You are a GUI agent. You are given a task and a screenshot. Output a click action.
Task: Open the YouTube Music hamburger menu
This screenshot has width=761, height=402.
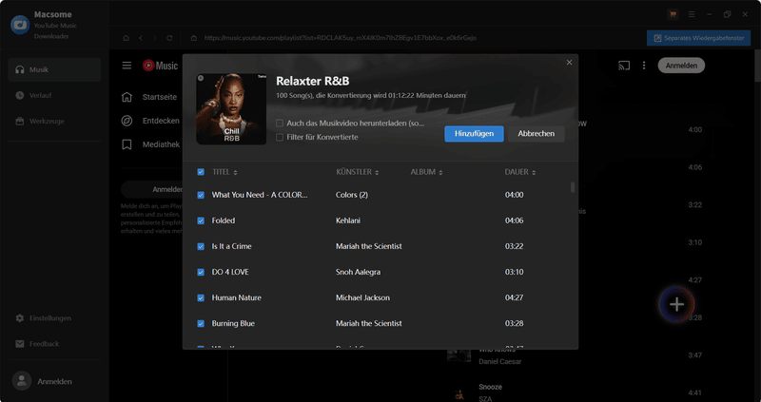(x=127, y=66)
